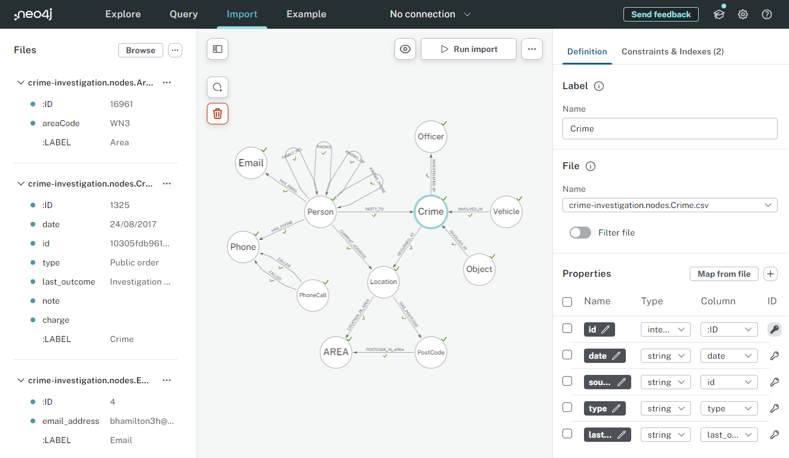
Task: Open the crime-investigation.nodes.Crime.csv file dropdown
Action: pos(669,204)
